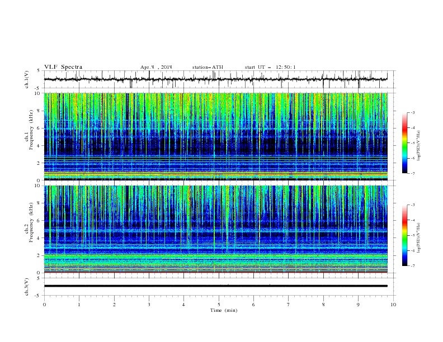Click the 'Time (min)' axis title
This screenshot has height=342, width=443.
tap(224, 310)
